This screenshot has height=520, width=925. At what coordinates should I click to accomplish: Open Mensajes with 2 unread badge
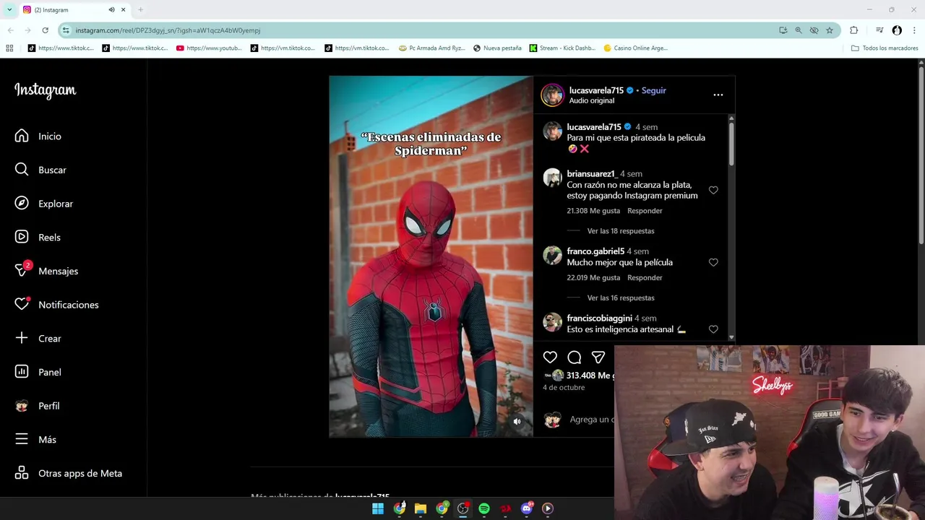[x=46, y=271]
